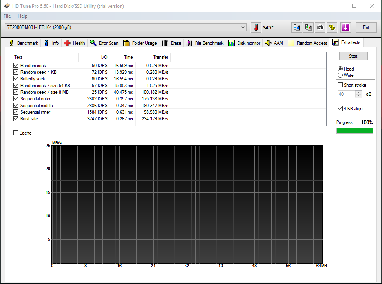Open the Erase tab
The image size is (382, 284).
point(172,43)
